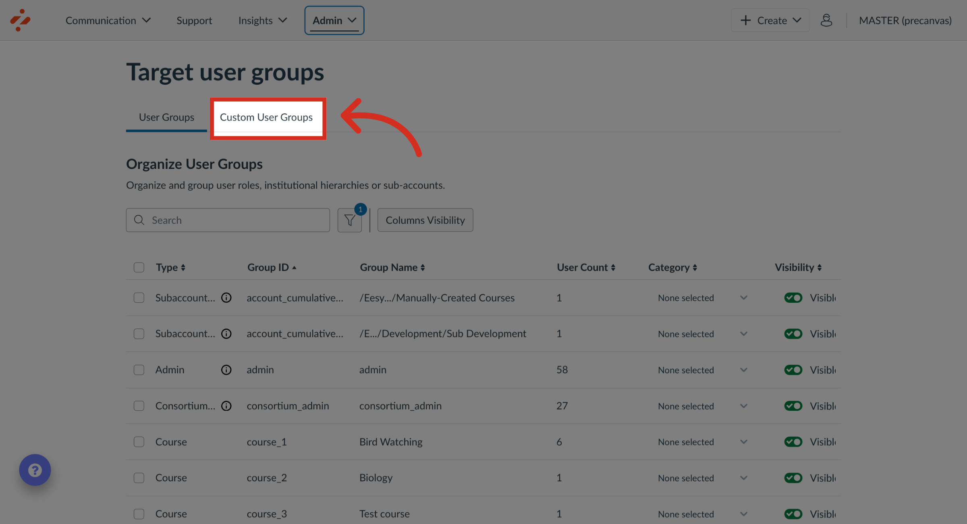Sort table by User Count

[x=613, y=267]
